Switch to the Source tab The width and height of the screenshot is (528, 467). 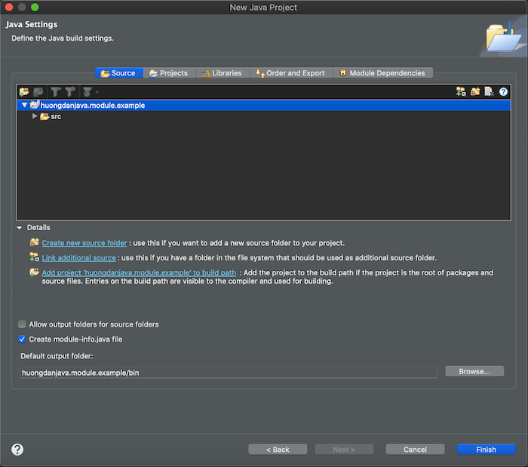pos(119,73)
